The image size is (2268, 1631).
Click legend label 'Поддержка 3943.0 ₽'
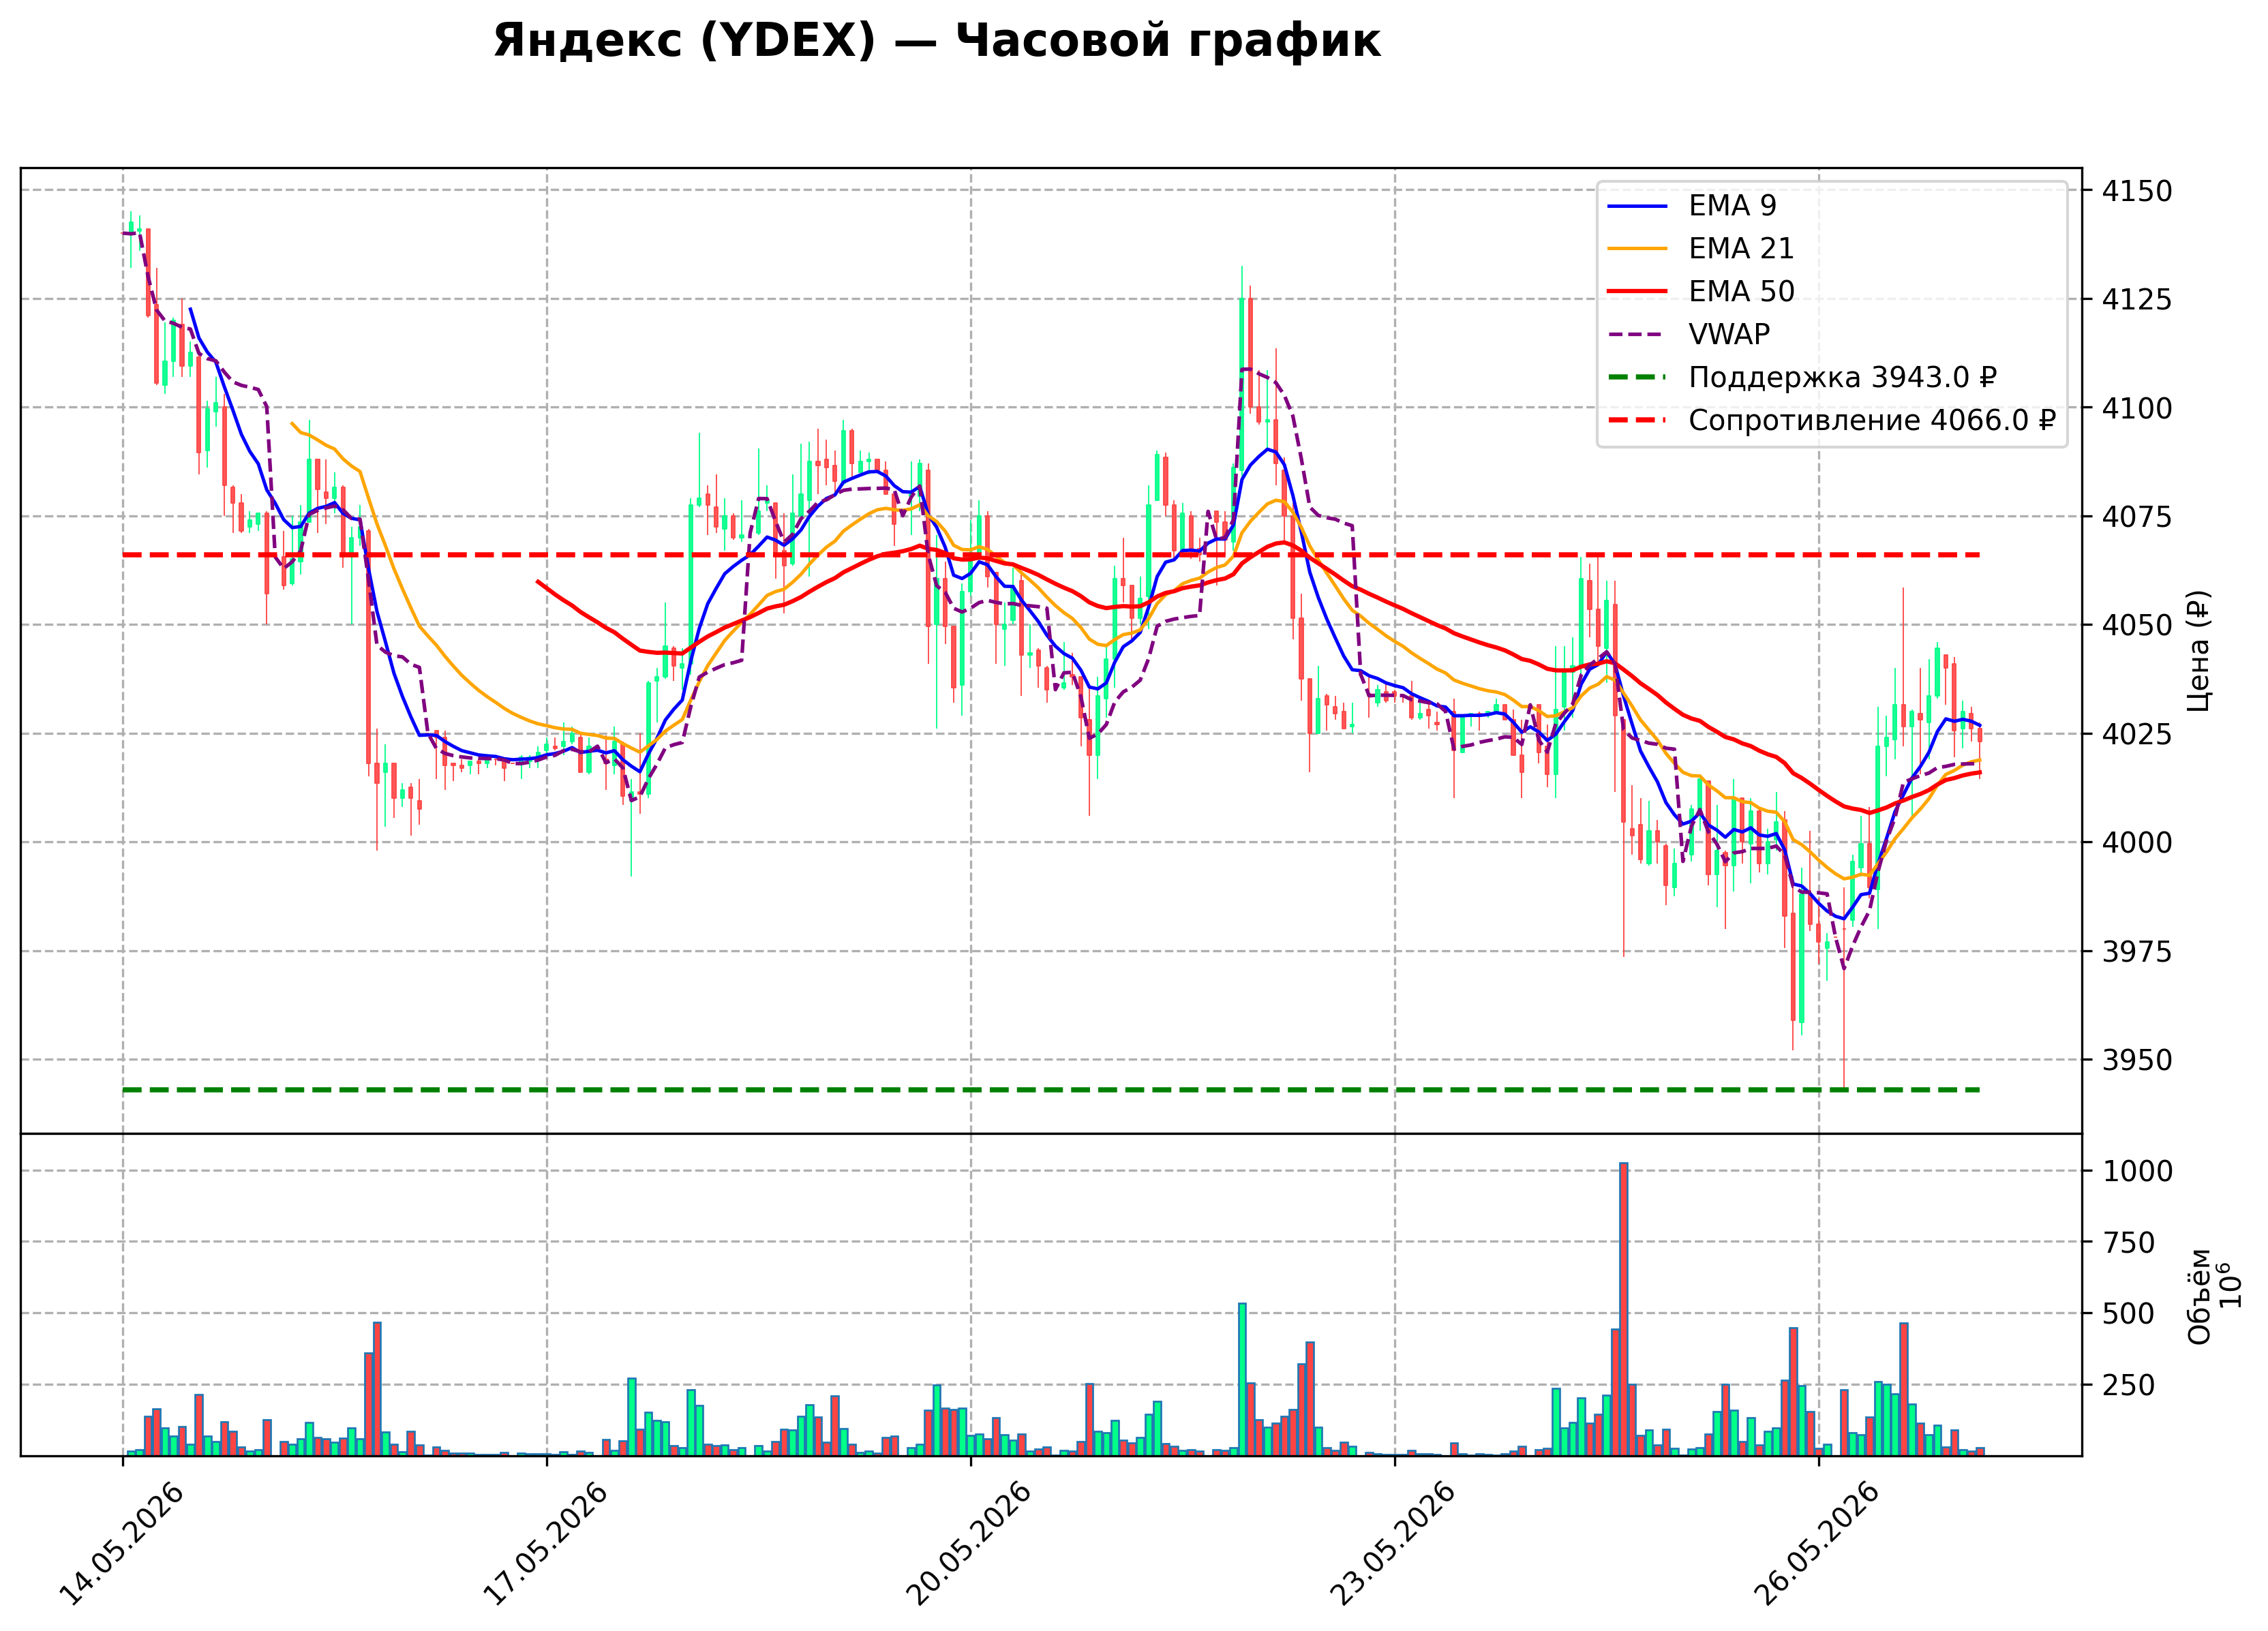click(x=1843, y=378)
